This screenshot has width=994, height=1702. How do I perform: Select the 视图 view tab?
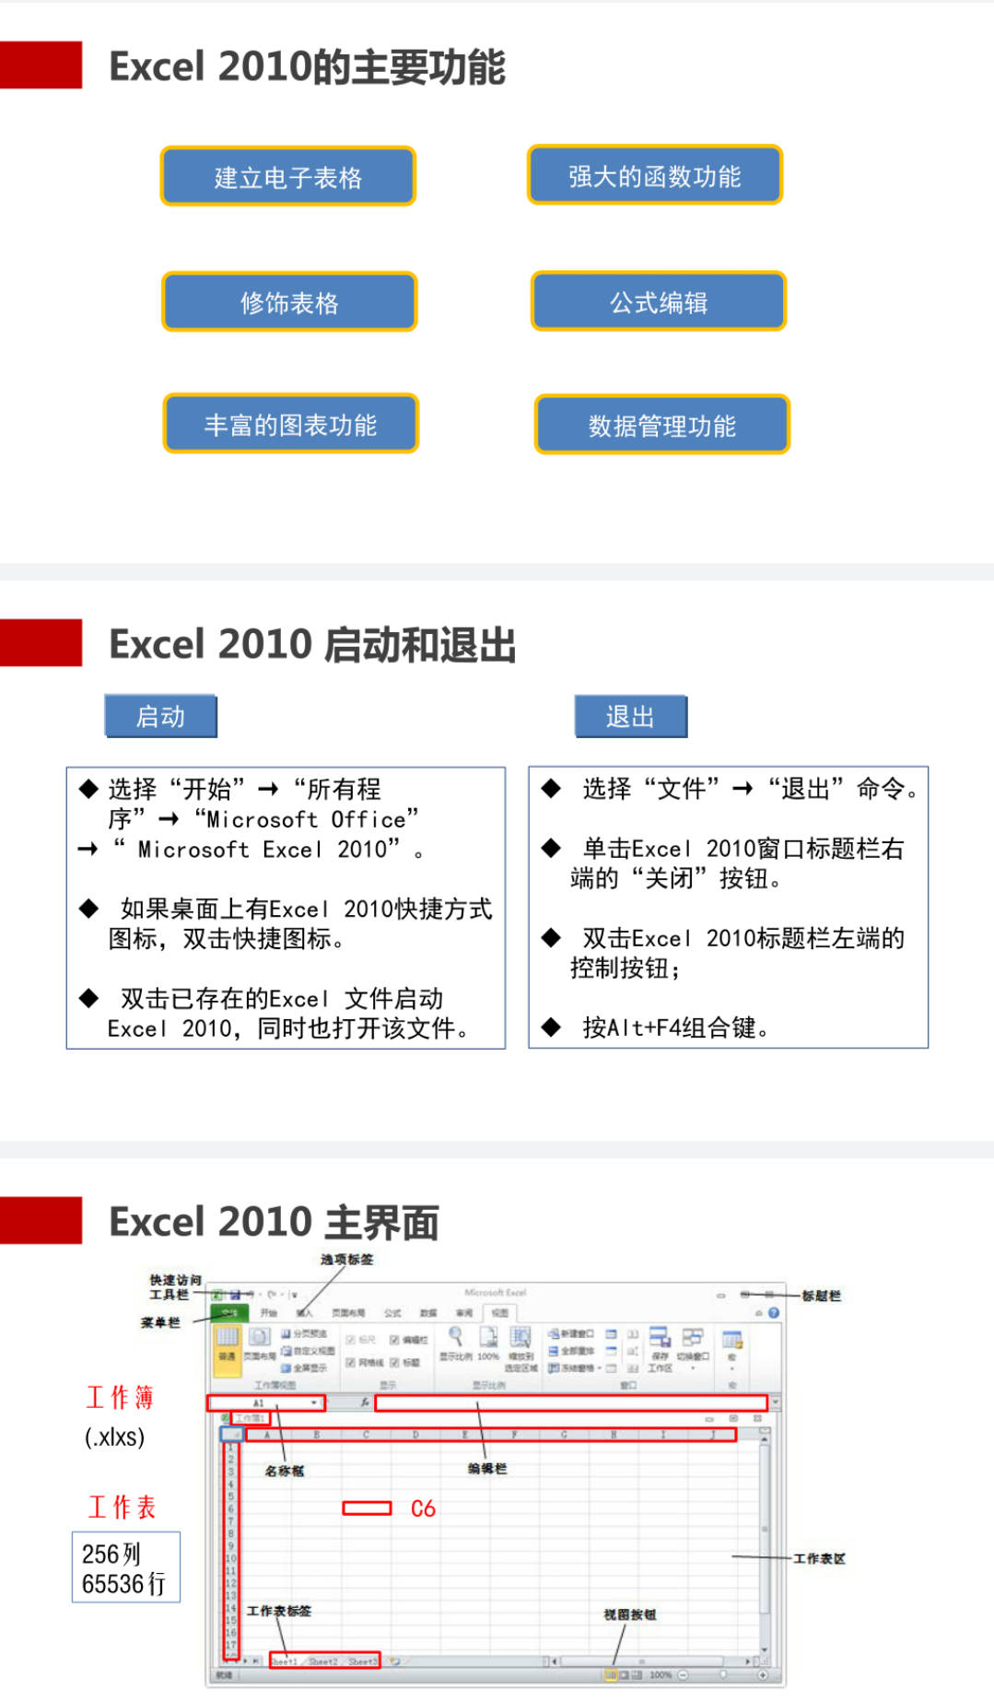500,1313
